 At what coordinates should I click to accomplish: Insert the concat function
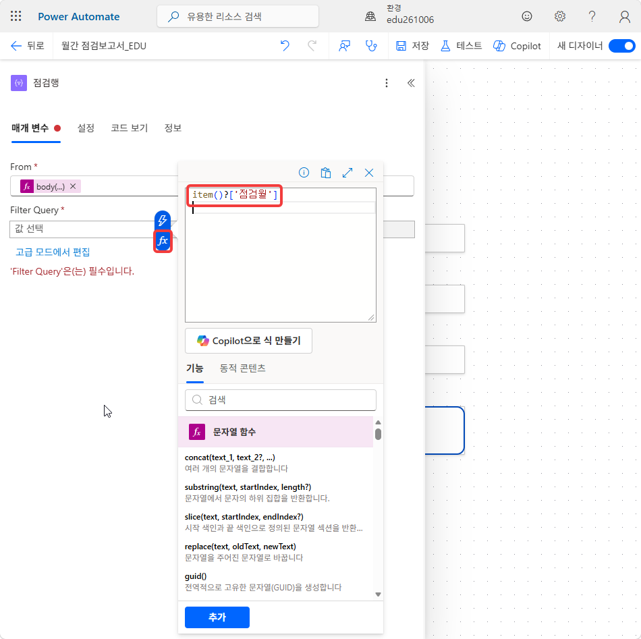(x=275, y=462)
